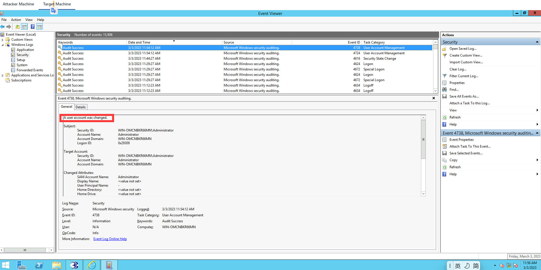Click Import Custom View action
The image size is (541, 270).
466,62
